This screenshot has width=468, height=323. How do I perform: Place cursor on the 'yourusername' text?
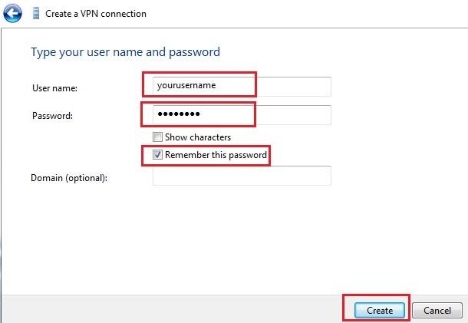pyautogui.click(x=186, y=85)
